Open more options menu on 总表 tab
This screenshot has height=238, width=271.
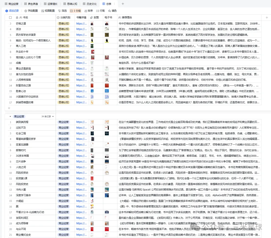click(x=114, y=4)
